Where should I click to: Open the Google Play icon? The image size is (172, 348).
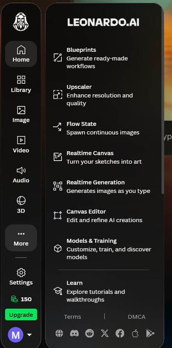150,333
